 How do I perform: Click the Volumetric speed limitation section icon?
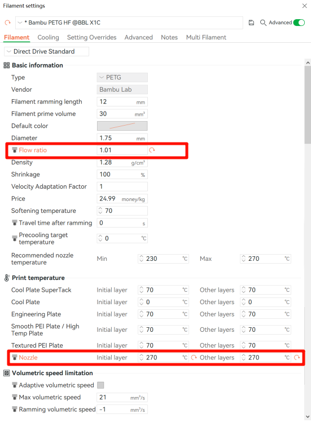coord(7,373)
